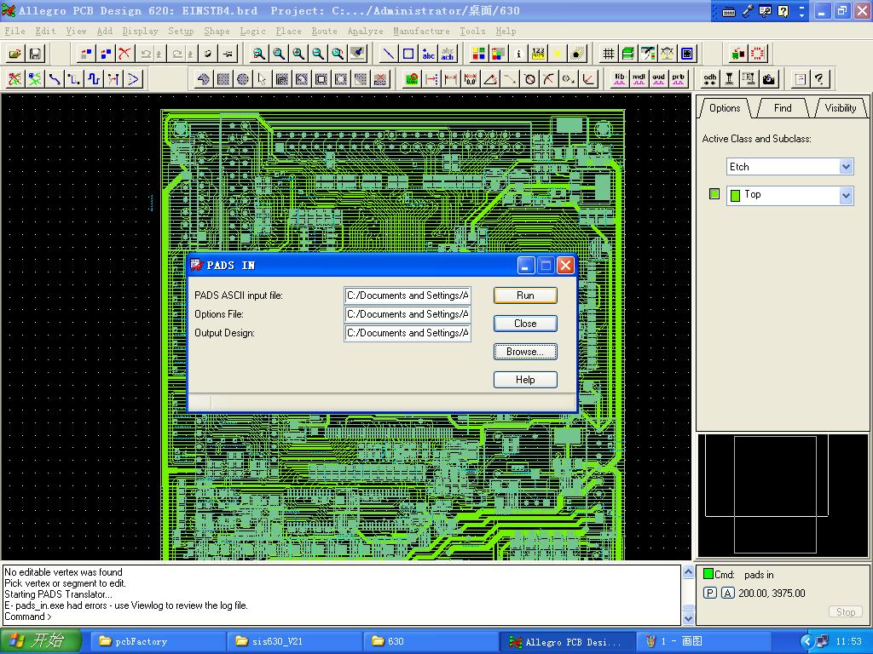The width and height of the screenshot is (873, 654).
Task: Select the Add Line tool
Action: coord(389,54)
